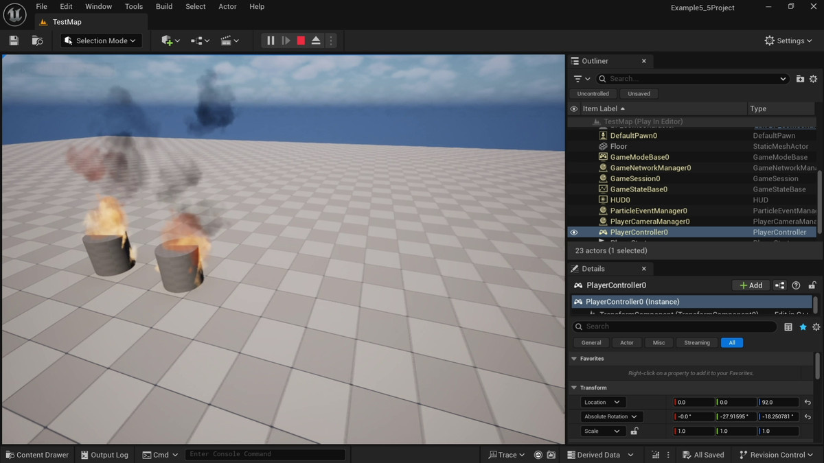824x463 pixels.
Task: Open the Content Drawer
Action: pos(37,455)
